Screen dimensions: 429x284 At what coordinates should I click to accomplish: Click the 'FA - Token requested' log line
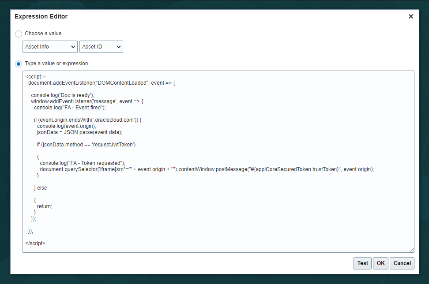pyautogui.click(x=83, y=163)
